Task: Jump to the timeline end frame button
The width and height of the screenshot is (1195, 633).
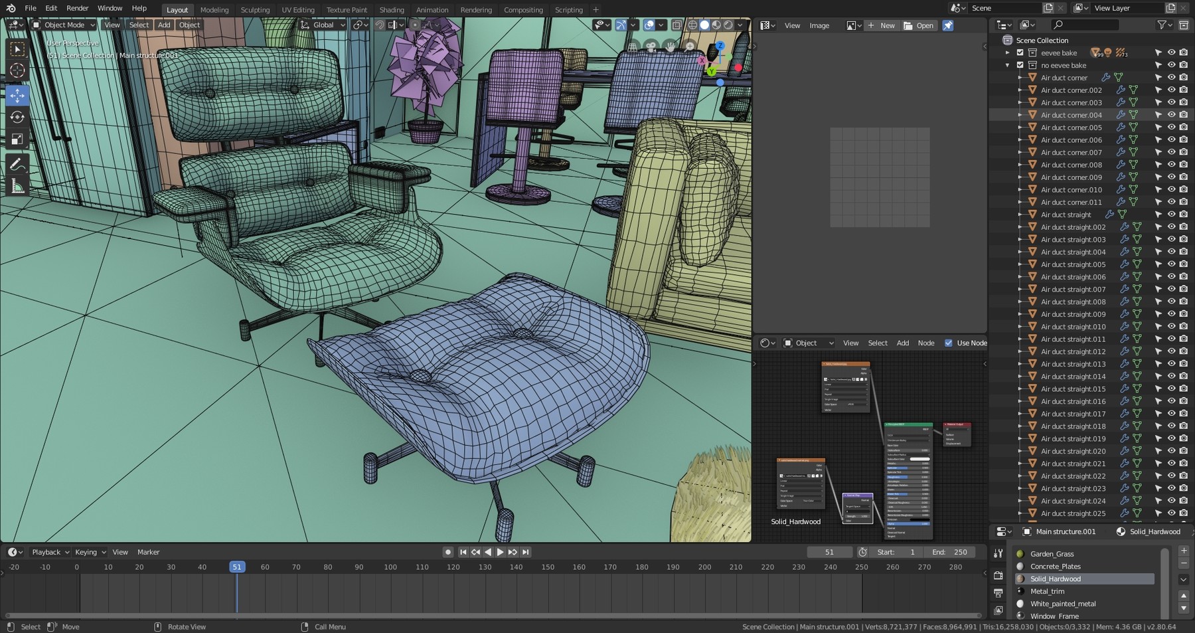Action: pos(525,552)
